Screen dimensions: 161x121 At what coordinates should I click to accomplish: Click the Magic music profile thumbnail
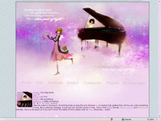(24, 99)
